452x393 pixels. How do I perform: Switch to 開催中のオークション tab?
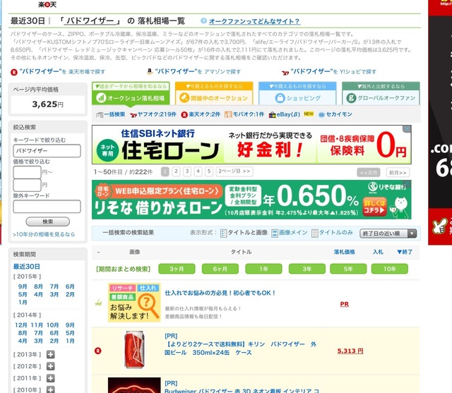pos(214,94)
